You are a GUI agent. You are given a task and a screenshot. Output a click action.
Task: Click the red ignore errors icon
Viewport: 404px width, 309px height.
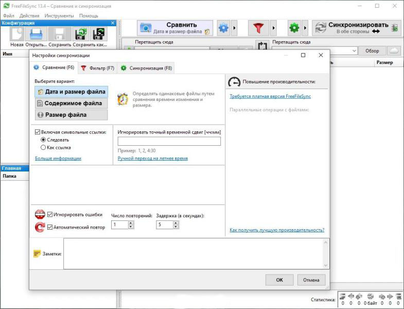pyautogui.click(x=40, y=214)
